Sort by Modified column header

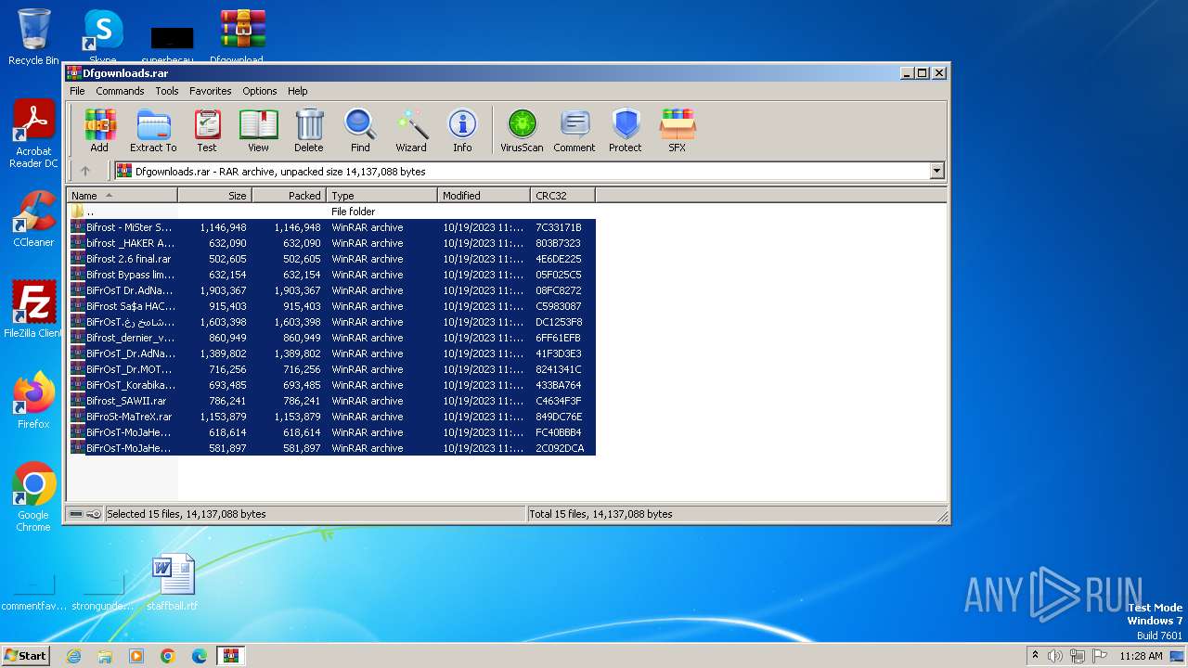[484, 196]
